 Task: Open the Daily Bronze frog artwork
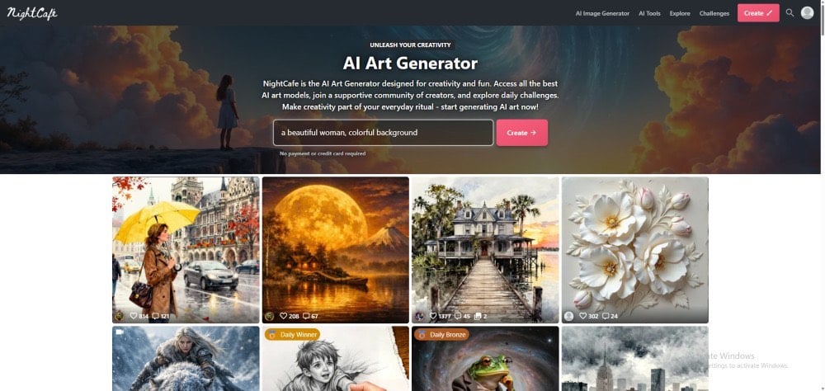(485, 358)
